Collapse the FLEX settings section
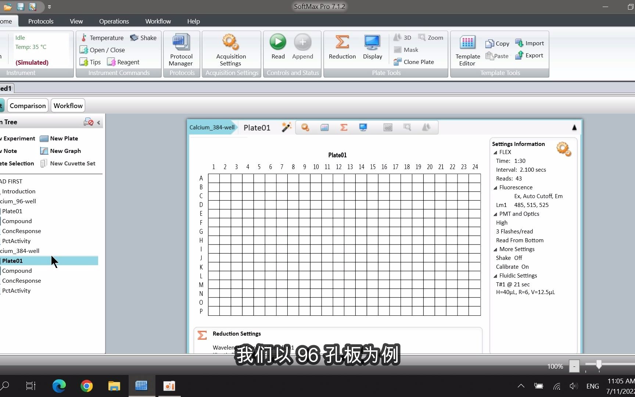635x397 pixels. 495,152
